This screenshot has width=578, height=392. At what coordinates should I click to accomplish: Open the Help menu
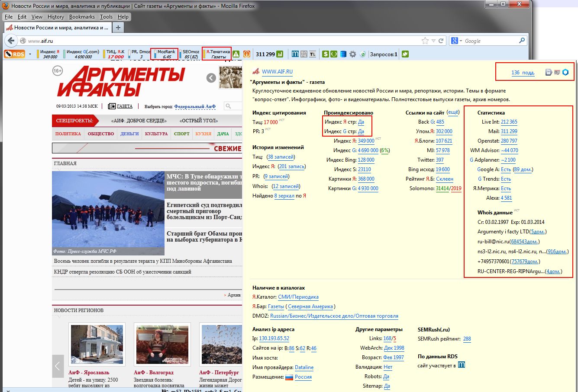tap(123, 17)
